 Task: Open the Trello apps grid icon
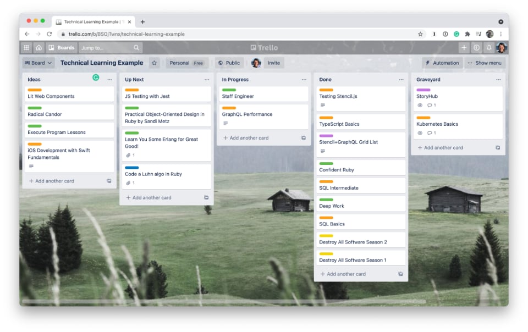point(26,48)
